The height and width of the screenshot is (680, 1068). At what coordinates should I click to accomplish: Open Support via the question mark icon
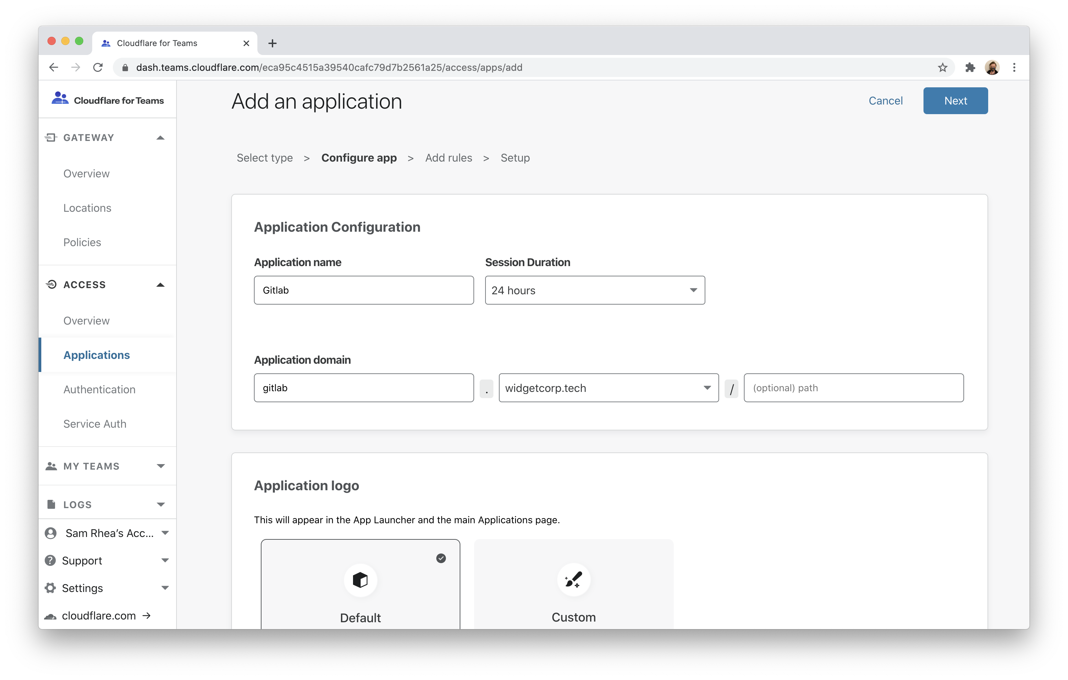tap(50, 560)
